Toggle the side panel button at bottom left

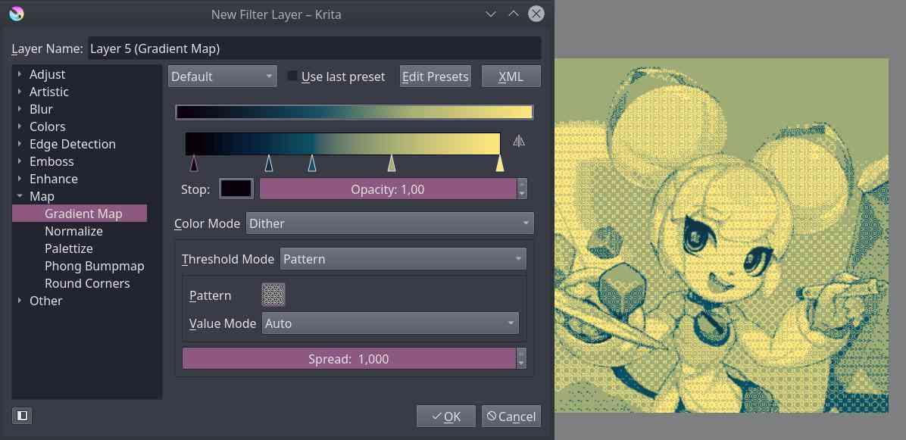[21, 415]
